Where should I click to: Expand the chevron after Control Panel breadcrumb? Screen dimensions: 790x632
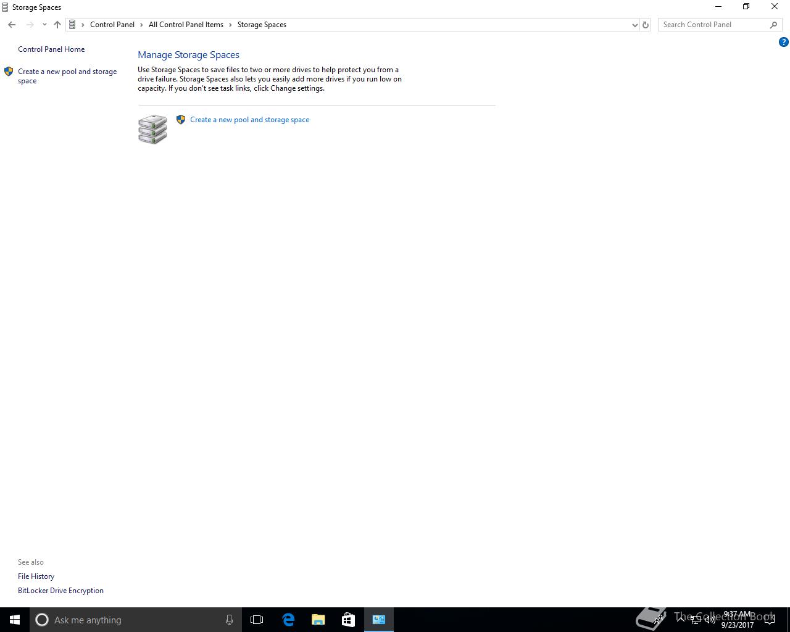click(141, 25)
